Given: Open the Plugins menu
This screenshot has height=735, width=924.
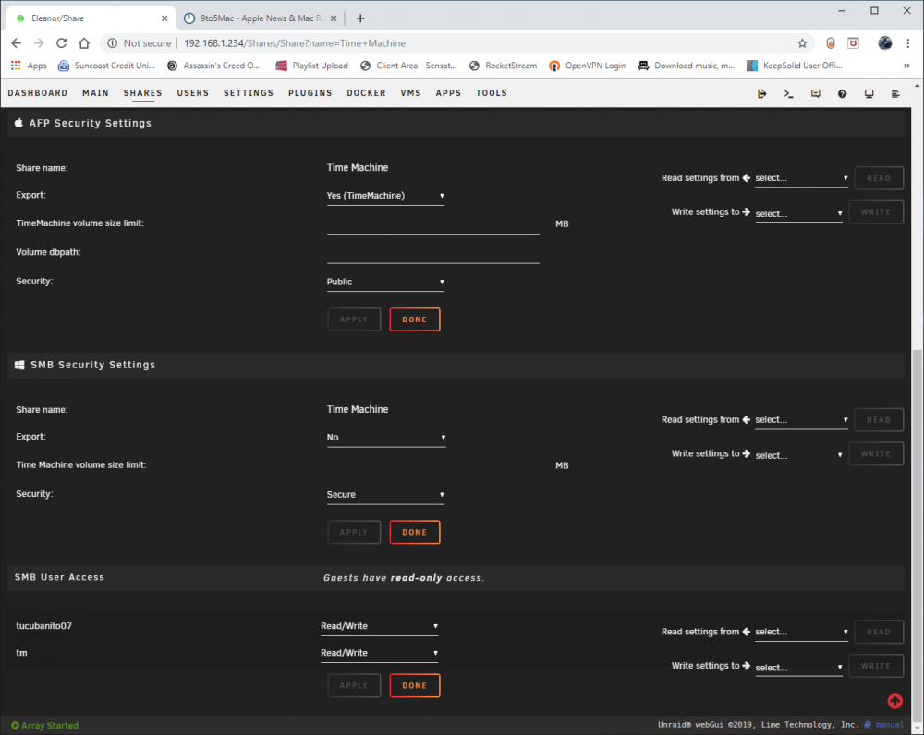Looking at the screenshot, I should pos(310,93).
